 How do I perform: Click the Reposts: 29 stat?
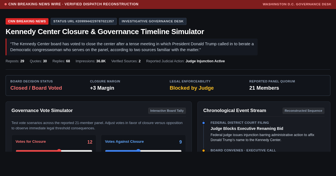click(15, 61)
